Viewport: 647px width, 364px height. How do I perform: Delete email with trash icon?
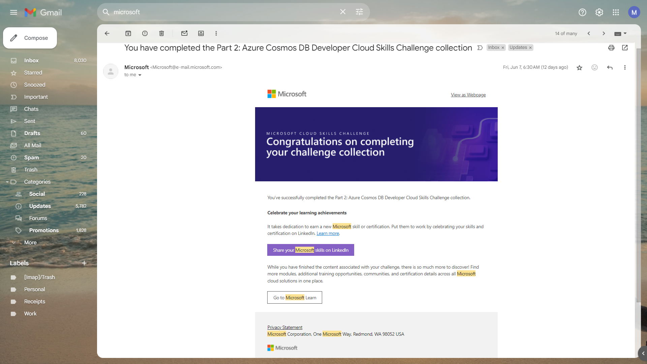click(161, 33)
